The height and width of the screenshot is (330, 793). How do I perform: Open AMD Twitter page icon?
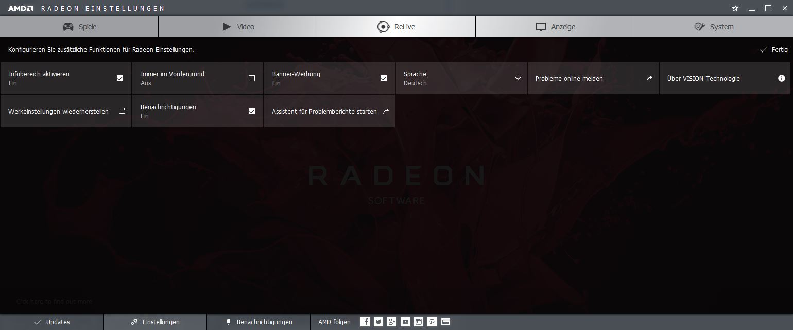click(x=378, y=322)
